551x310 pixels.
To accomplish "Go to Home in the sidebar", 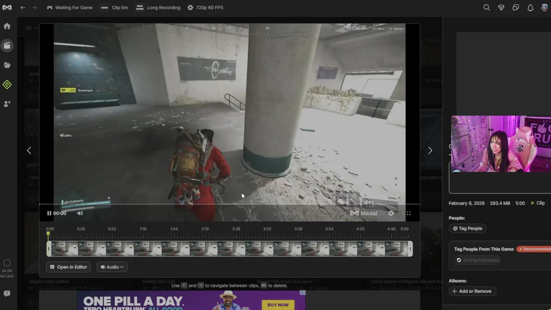I will point(7,26).
